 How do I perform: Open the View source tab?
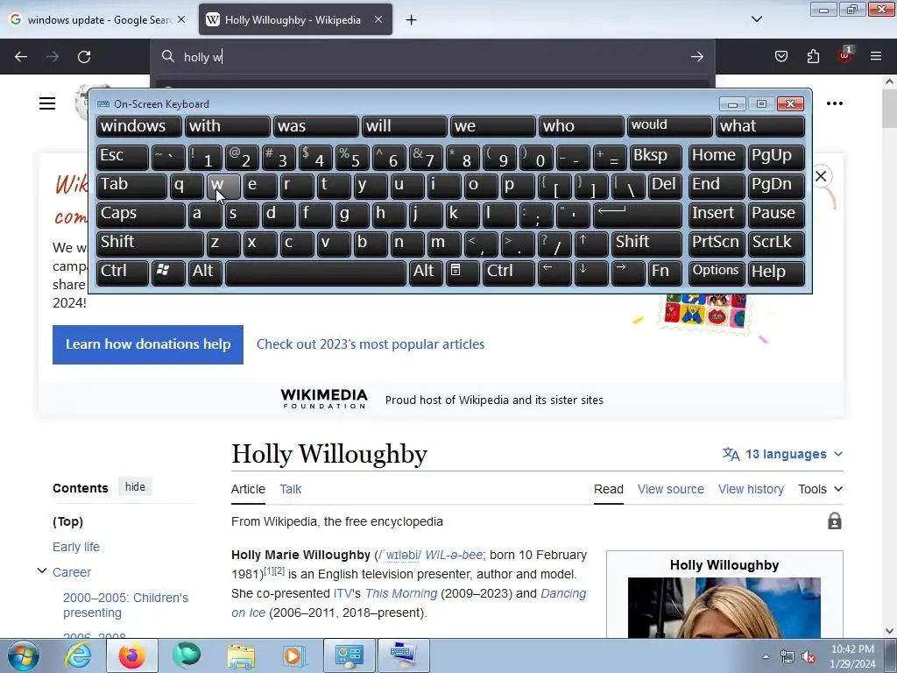[670, 489]
